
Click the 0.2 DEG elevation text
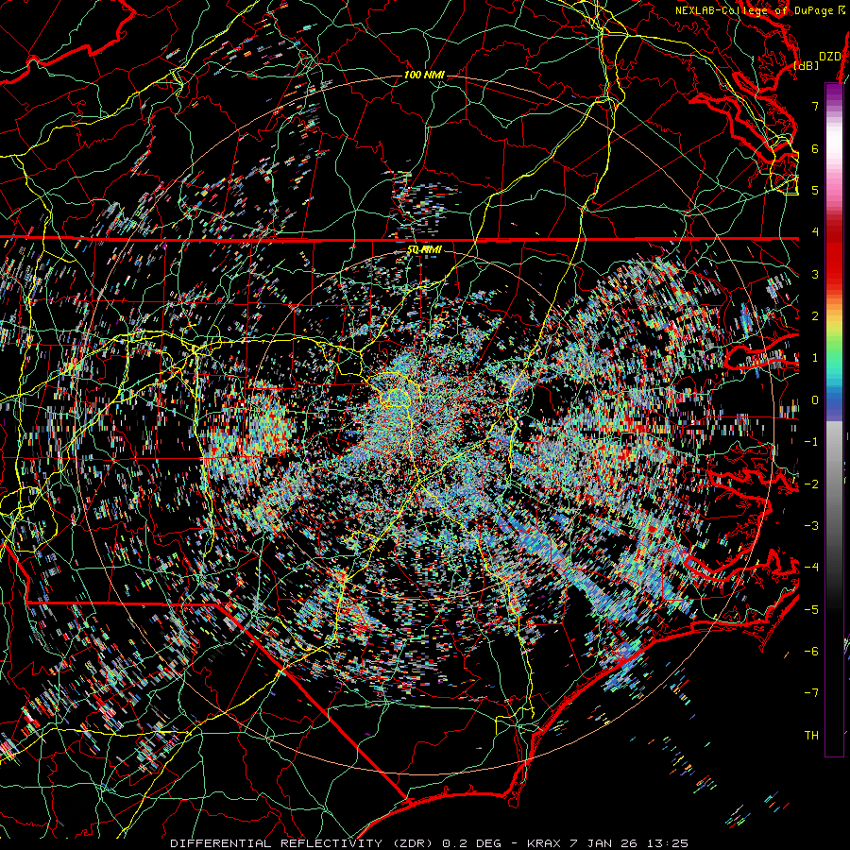[471, 843]
